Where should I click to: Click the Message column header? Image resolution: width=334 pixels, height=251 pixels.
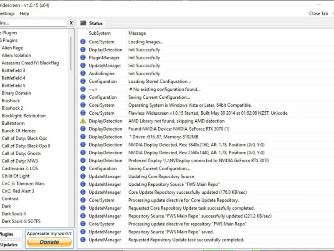tap(137, 33)
